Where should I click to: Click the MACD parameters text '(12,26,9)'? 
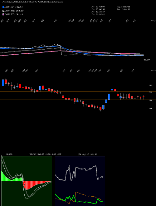pyautogui.click(x=32, y=154)
